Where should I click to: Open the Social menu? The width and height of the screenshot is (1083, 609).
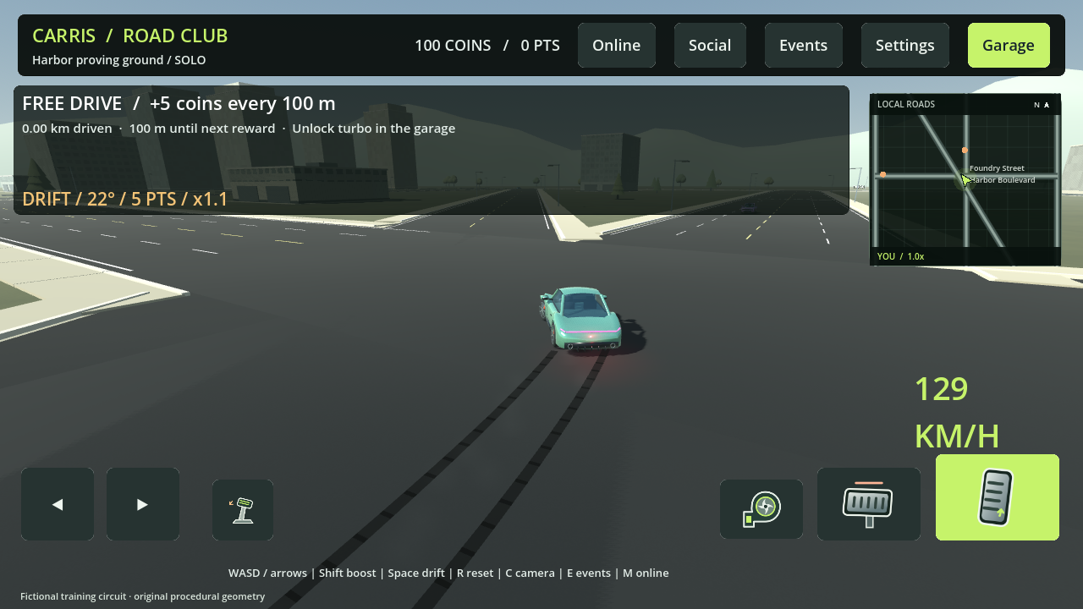(710, 46)
